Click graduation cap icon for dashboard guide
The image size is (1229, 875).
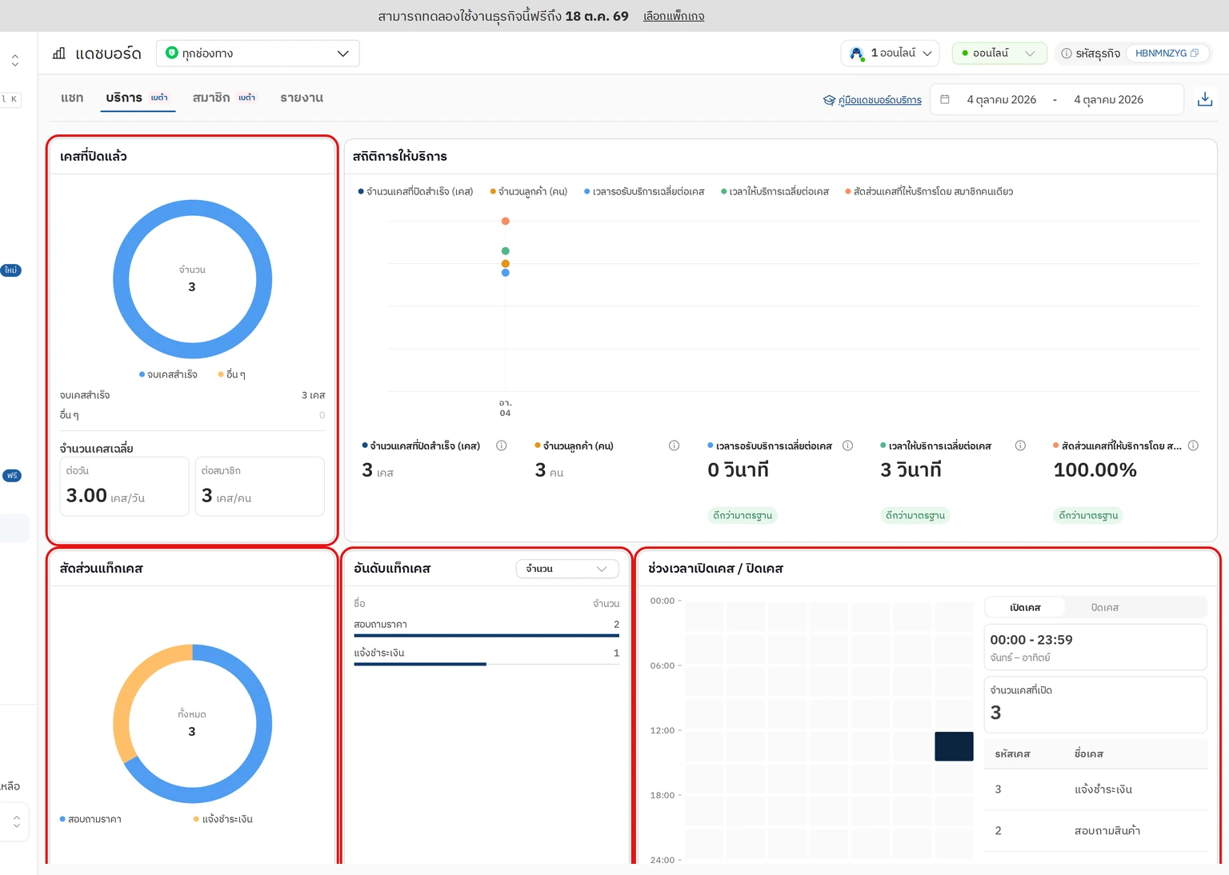click(829, 100)
